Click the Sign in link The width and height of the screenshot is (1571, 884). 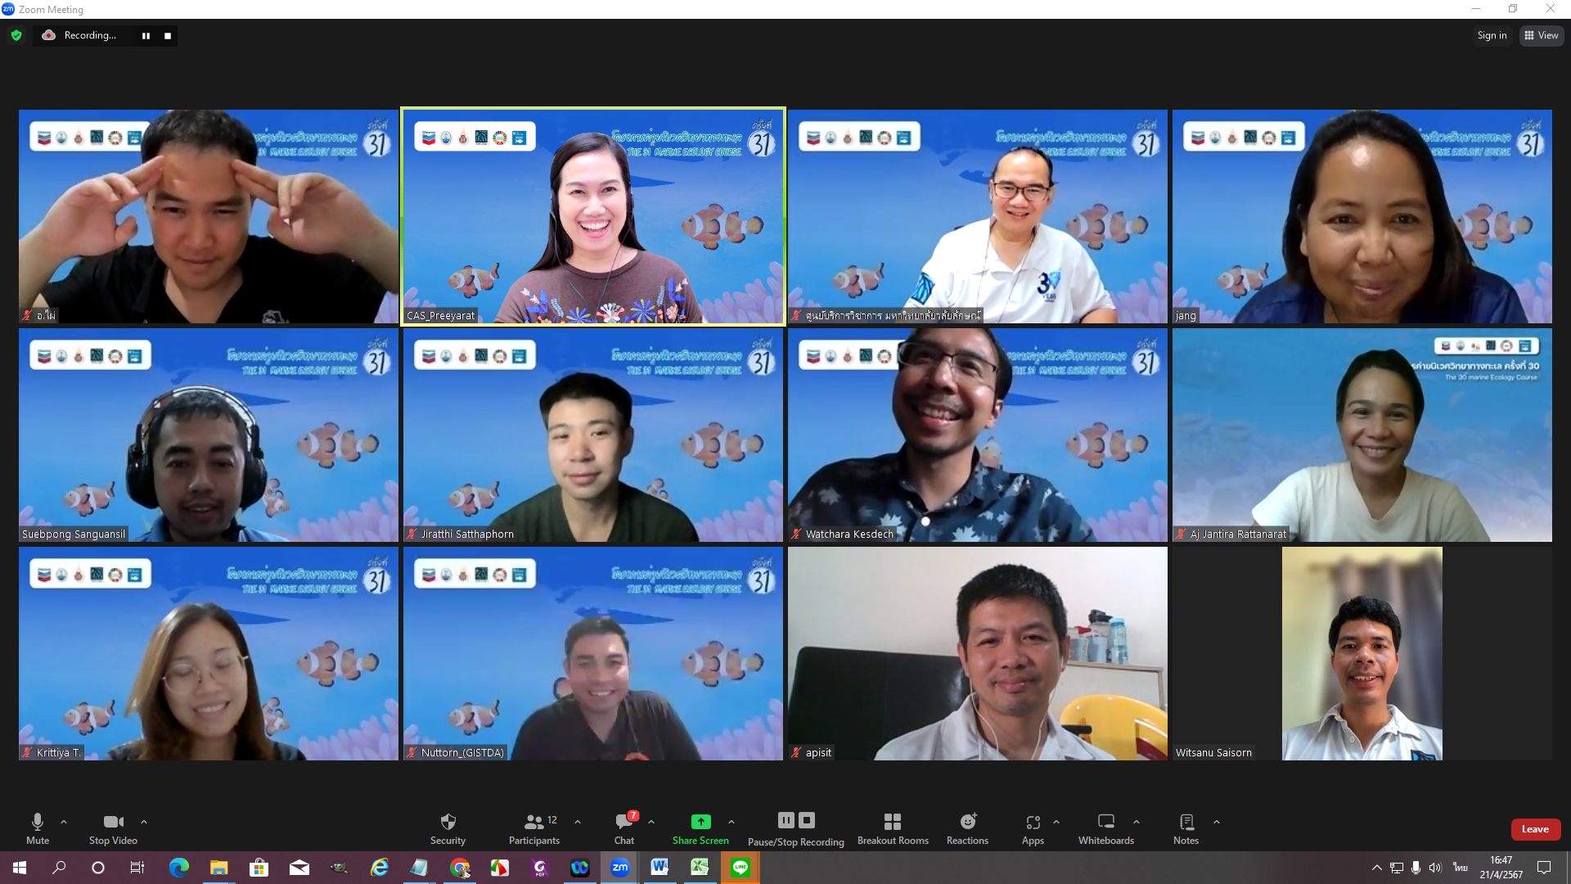pyautogui.click(x=1492, y=35)
